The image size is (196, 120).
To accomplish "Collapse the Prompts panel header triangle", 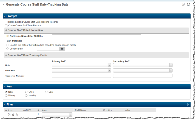I will tap(5, 16).
